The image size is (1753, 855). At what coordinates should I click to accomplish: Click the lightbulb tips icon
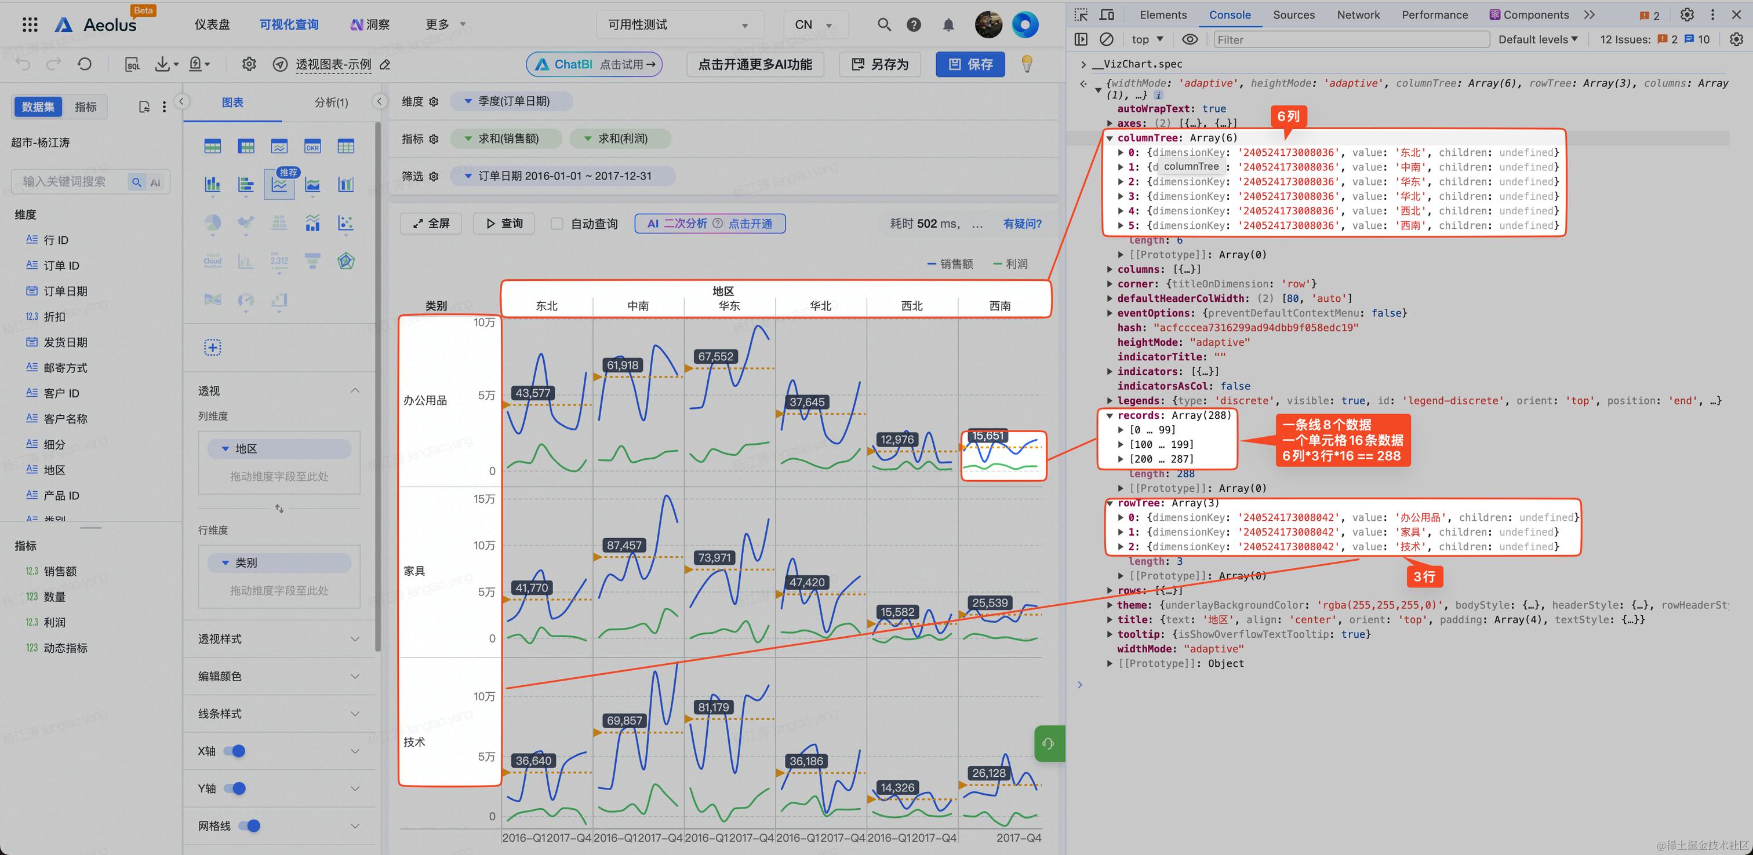click(x=1027, y=64)
